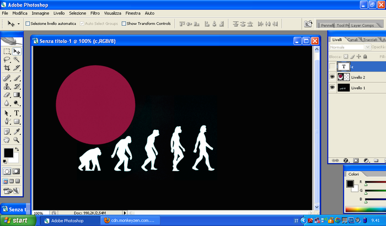Open the Modifica menu
The width and height of the screenshot is (386, 226).
20,13
